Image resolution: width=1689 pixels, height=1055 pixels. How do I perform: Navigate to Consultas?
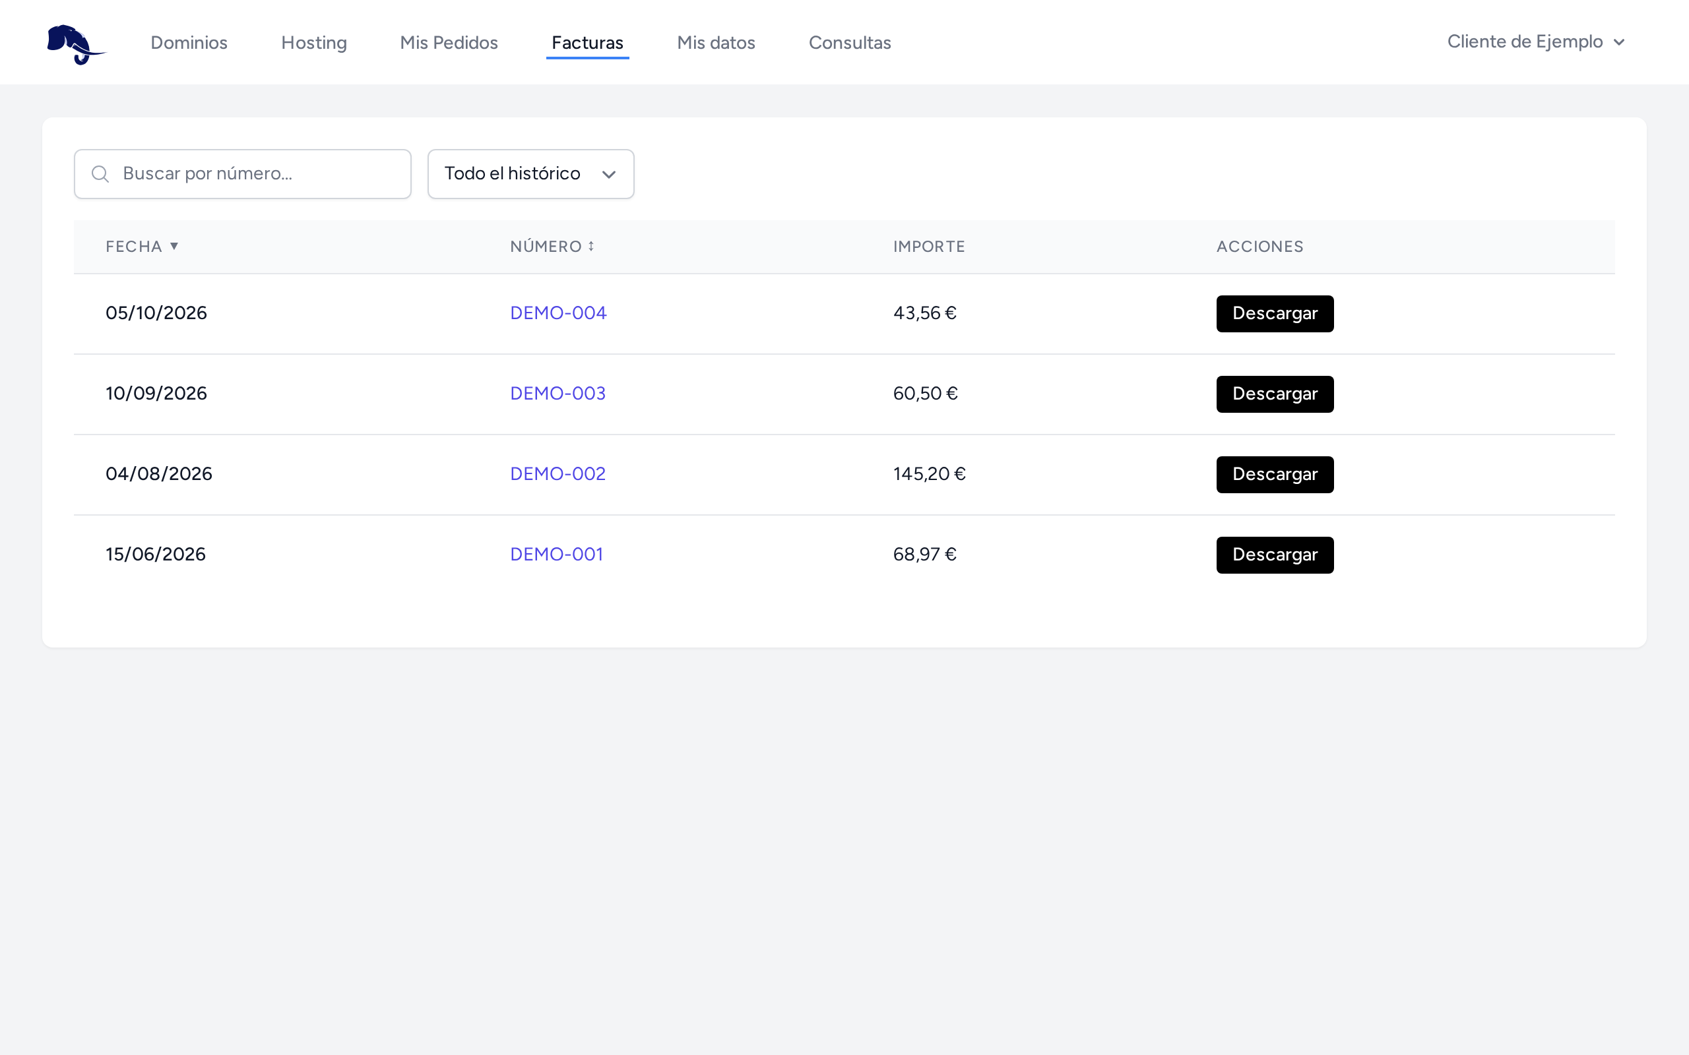coord(850,43)
